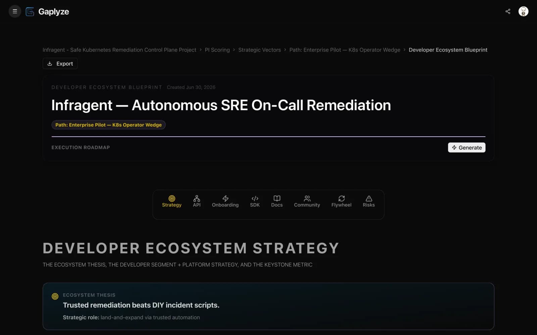Click the Generate button
Image resolution: width=537 pixels, height=335 pixels.
(467, 147)
